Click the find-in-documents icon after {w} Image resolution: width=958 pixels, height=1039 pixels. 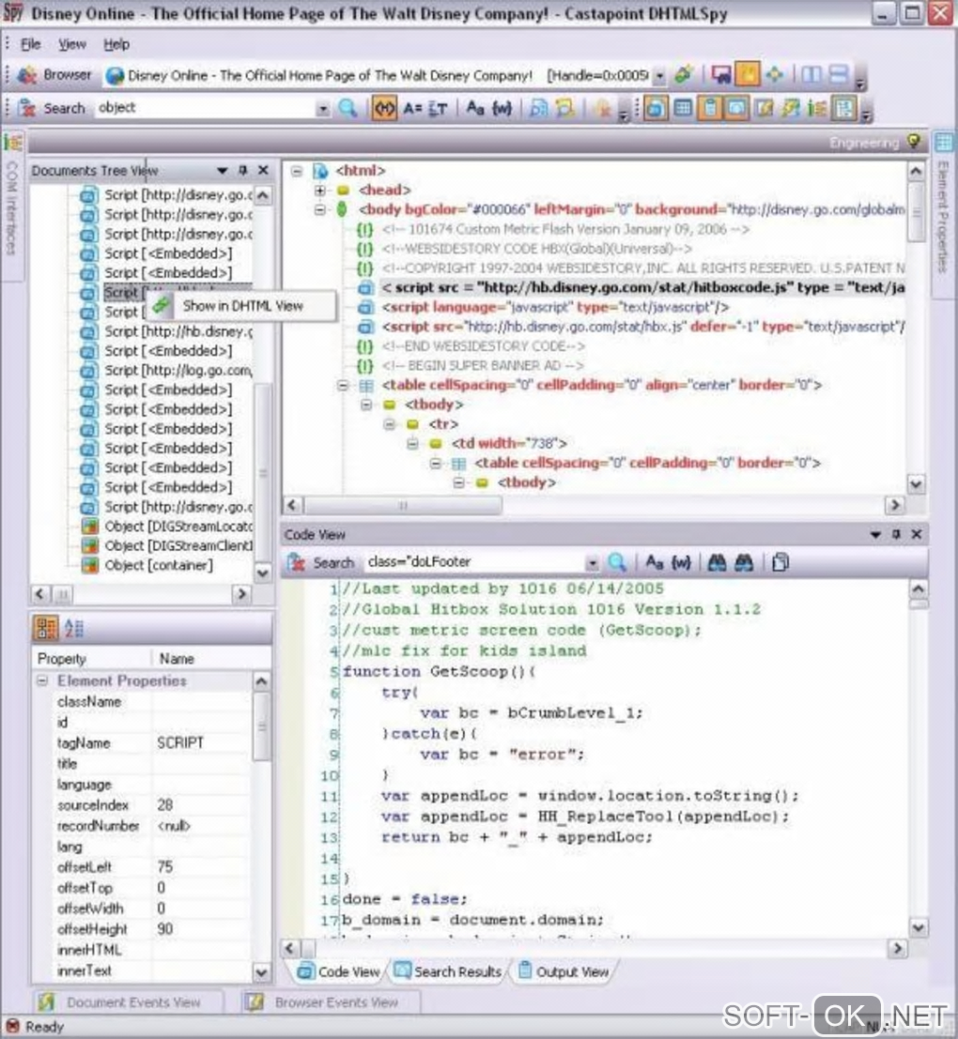point(538,108)
